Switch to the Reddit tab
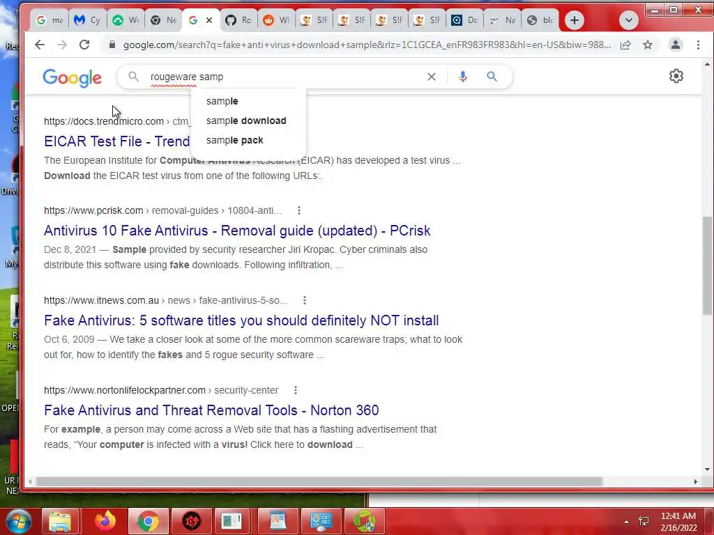 tap(276, 20)
